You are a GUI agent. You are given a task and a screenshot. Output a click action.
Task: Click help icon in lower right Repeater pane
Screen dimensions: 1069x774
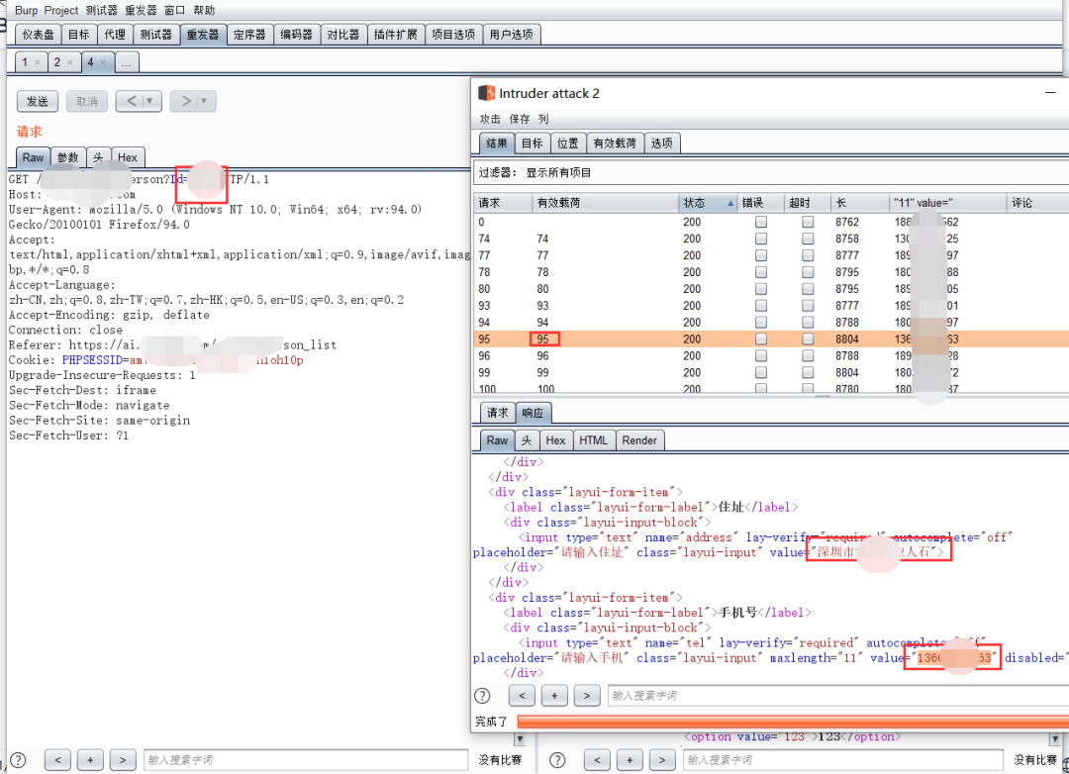557,760
